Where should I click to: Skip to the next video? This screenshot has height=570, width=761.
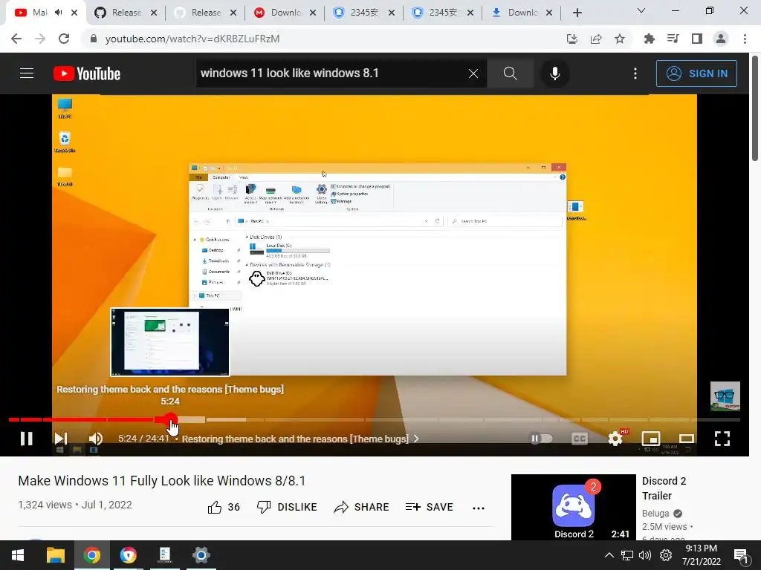[x=61, y=439]
